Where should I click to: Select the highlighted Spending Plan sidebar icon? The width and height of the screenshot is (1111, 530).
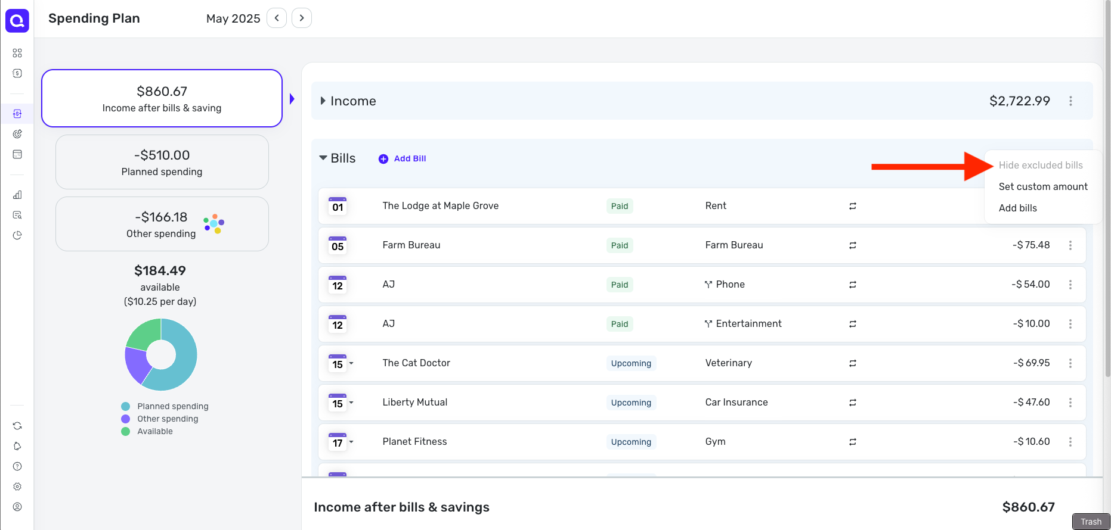point(17,114)
